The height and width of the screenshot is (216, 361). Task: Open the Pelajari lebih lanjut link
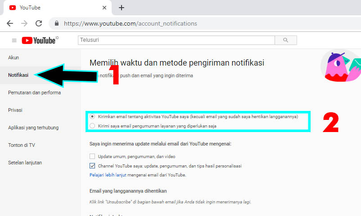[x=108, y=175]
